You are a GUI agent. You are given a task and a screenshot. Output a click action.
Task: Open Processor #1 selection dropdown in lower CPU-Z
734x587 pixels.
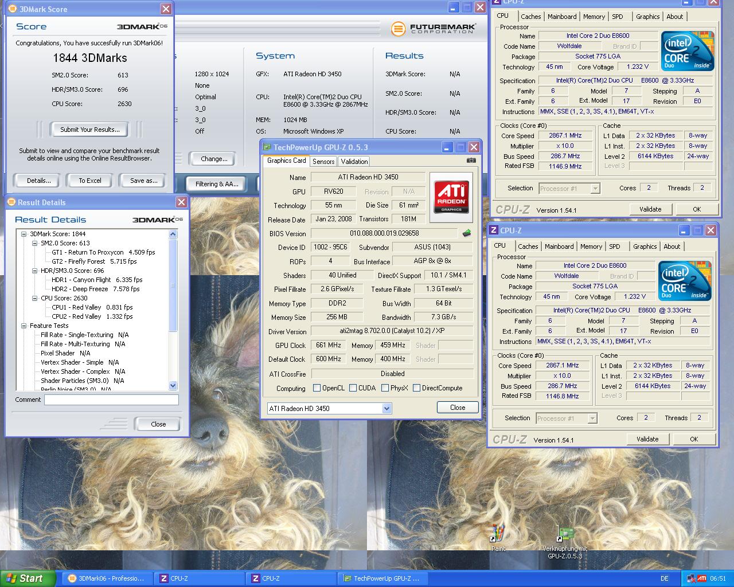pos(592,418)
